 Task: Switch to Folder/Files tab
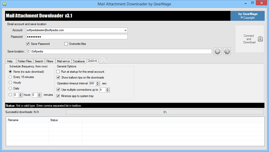click(25, 61)
